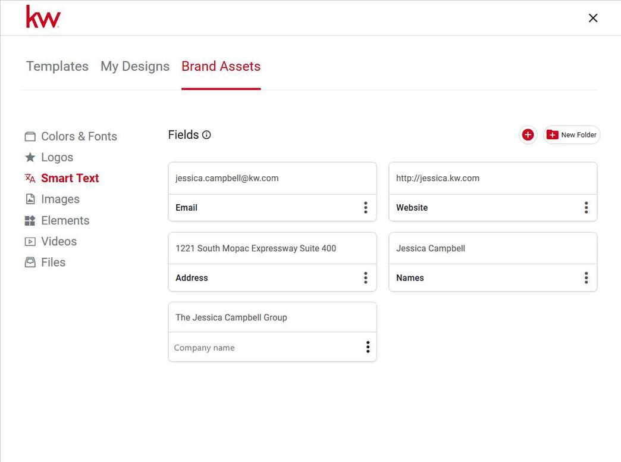Open Email field options menu
This screenshot has width=621, height=462.
click(x=365, y=208)
